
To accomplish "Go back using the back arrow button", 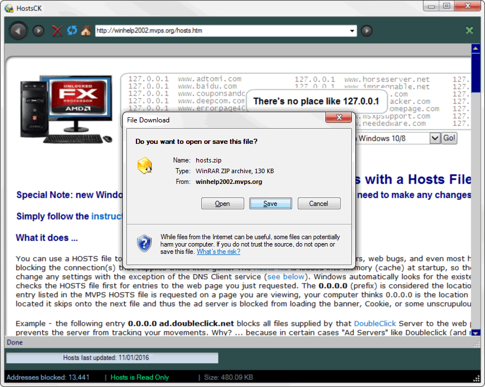I will pos(18,30).
